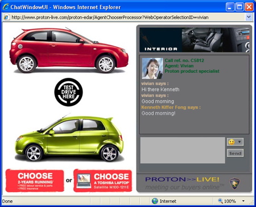Expand the address bar URL dropdown

pyautogui.click(x=249, y=17)
